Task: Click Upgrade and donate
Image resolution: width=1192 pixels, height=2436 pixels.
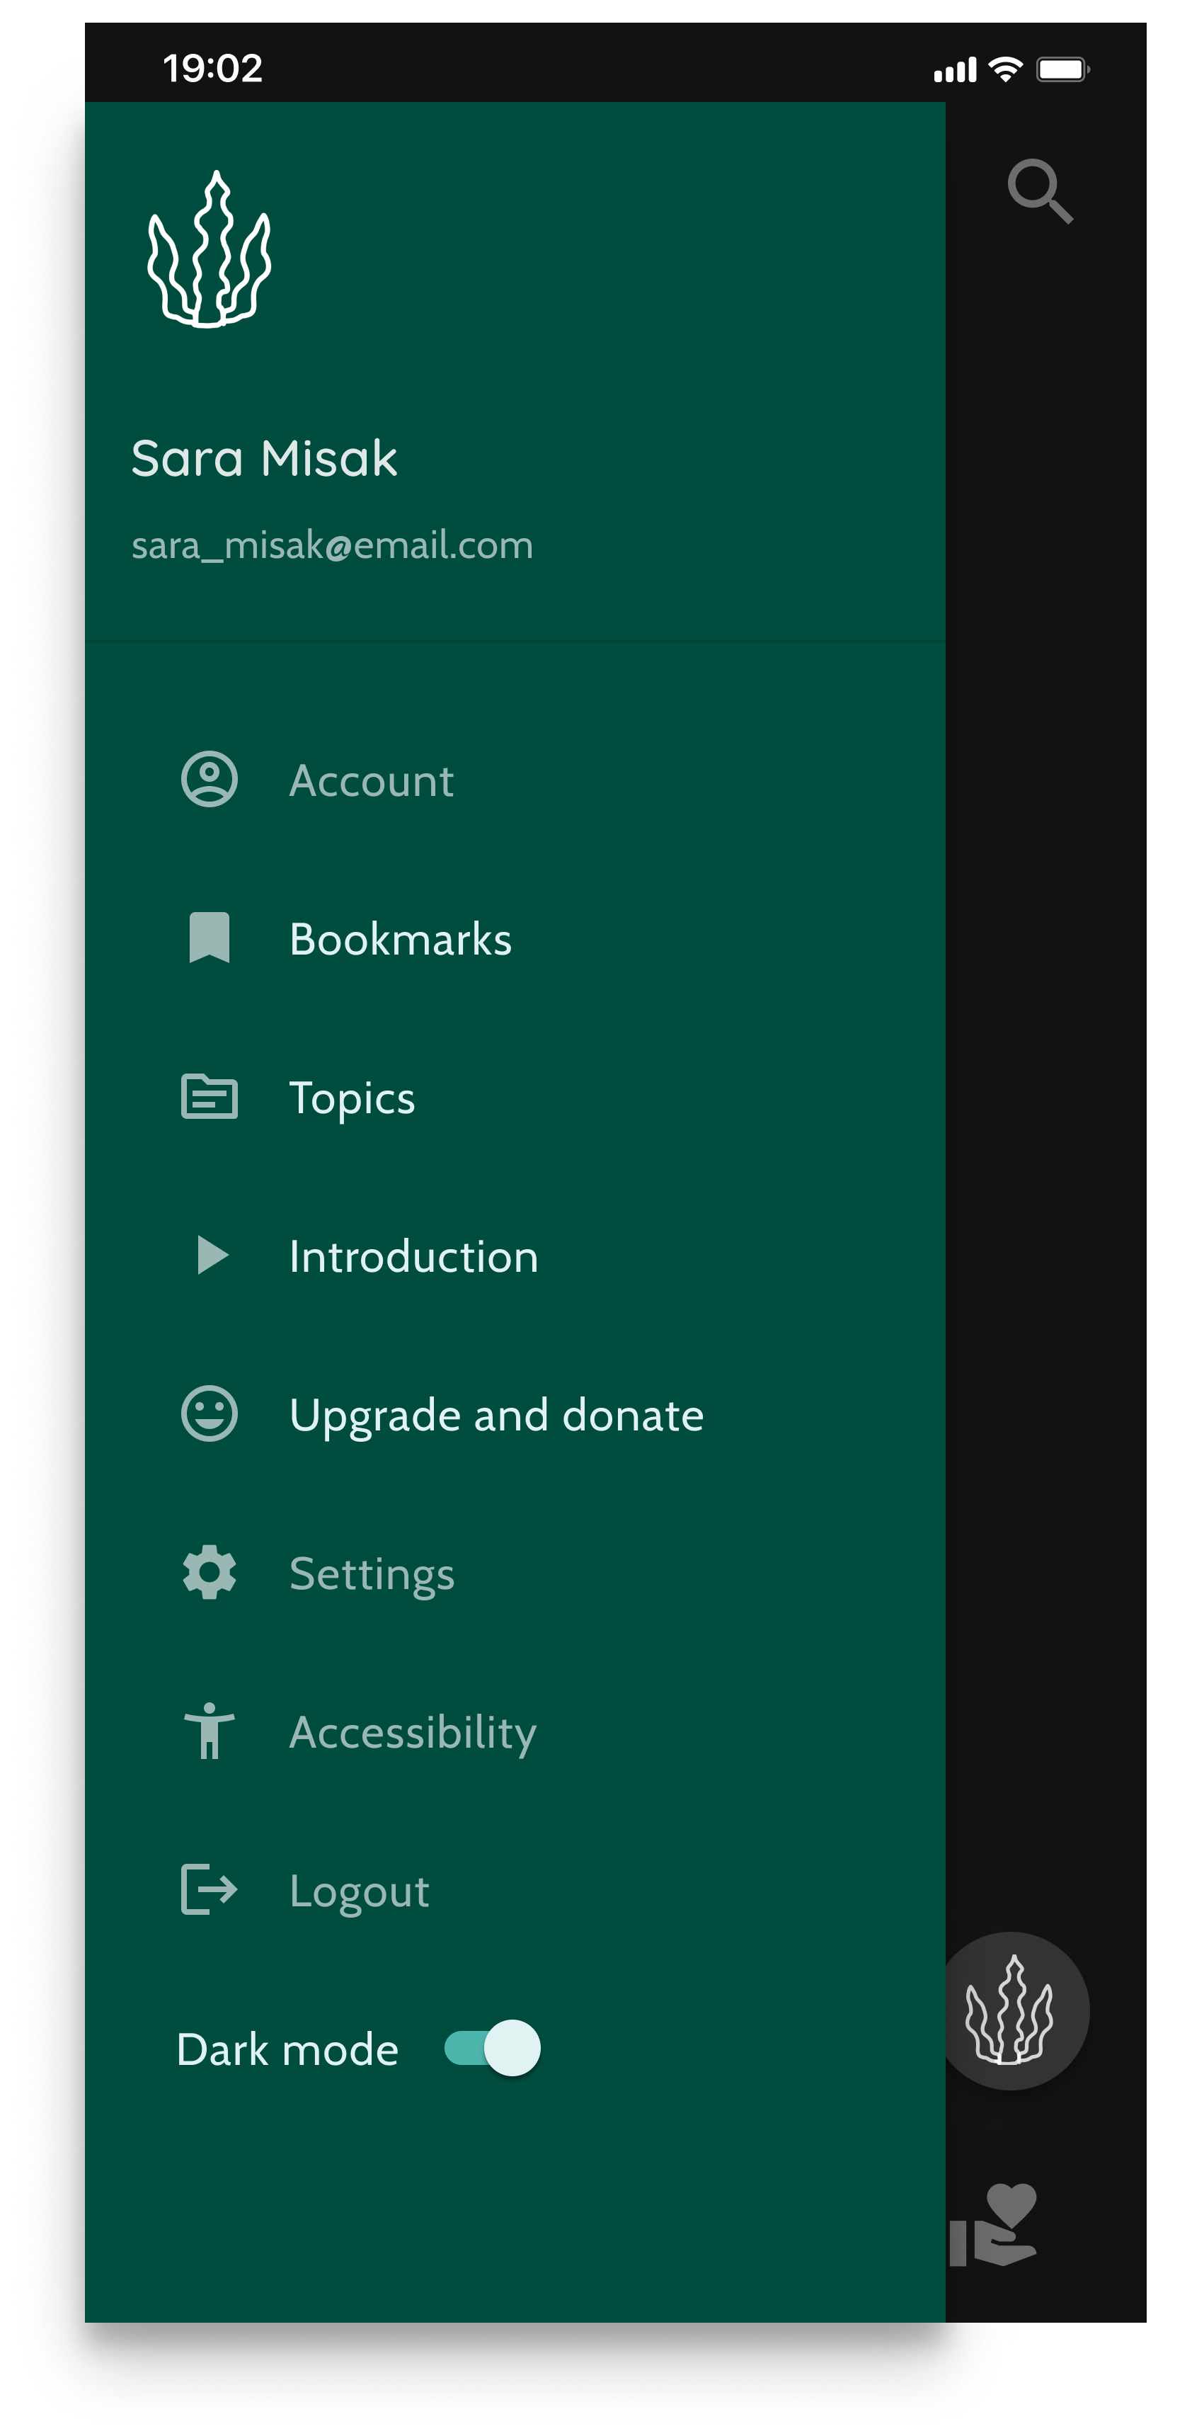Action: [496, 1415]
